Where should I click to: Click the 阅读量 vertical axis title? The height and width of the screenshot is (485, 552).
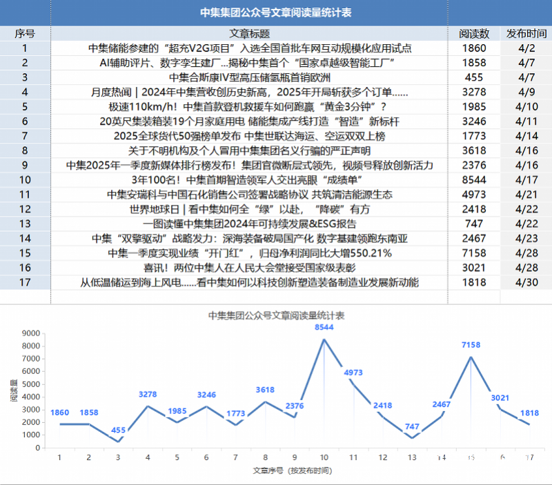[14, 390]
